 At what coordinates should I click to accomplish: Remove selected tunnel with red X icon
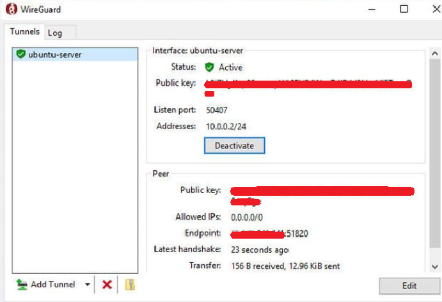click(107, 285)
